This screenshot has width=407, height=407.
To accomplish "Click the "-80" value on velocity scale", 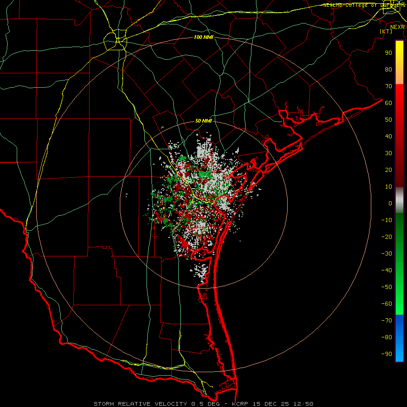I will 387,337.
